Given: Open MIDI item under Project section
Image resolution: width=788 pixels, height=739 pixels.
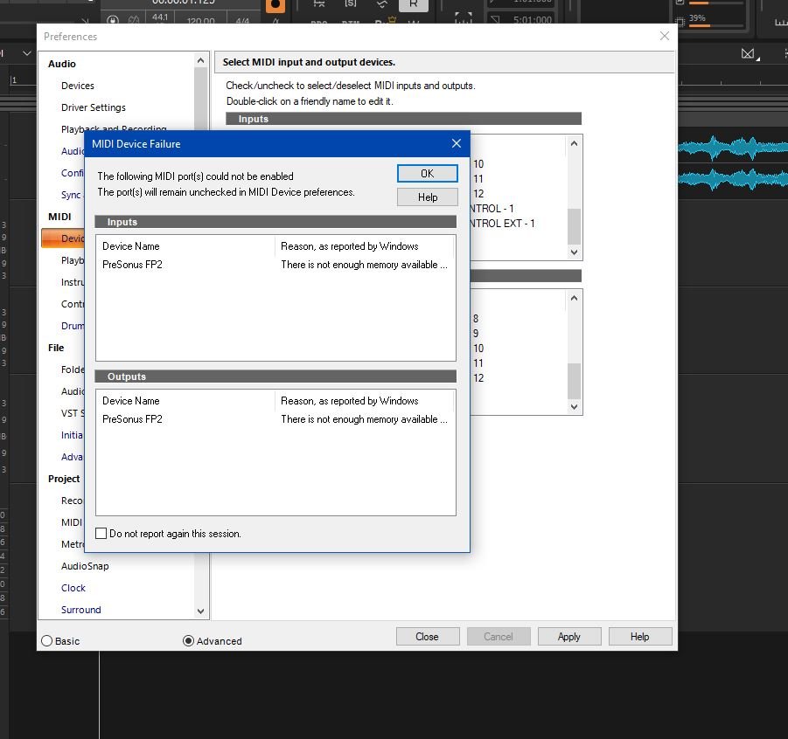Looking at the screenshot, I should point(72,522).
